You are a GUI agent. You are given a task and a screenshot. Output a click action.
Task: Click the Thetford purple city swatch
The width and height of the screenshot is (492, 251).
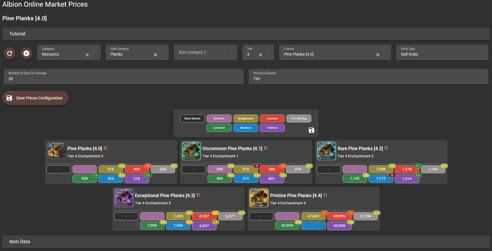coord(272,128)
